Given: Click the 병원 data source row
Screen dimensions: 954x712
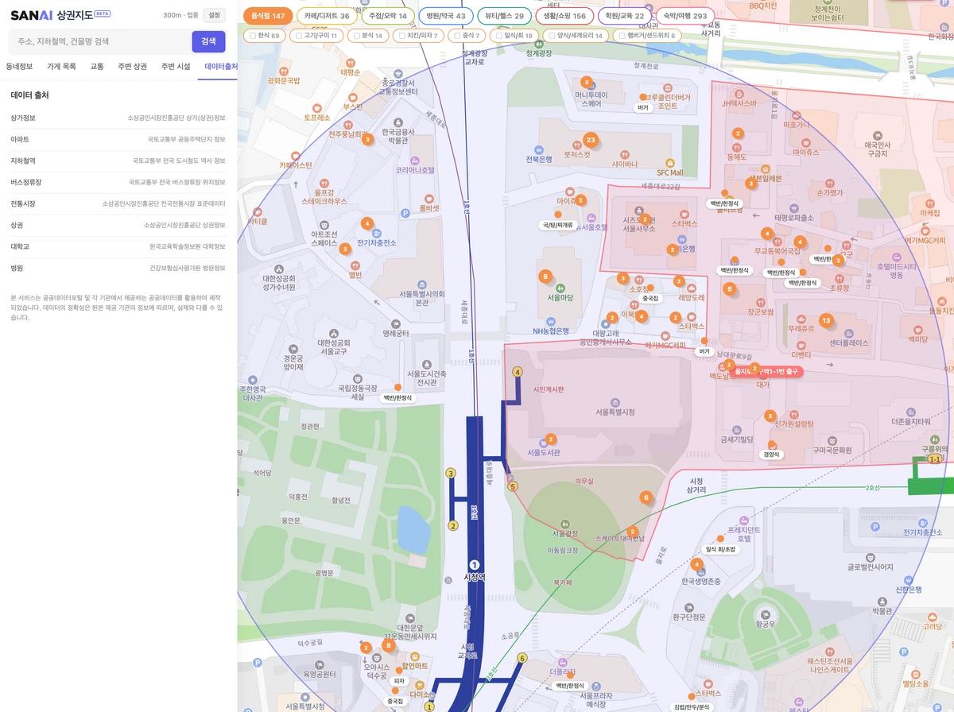Looking at the screenshot, I should pyautogui.click(x=118, y=268).
